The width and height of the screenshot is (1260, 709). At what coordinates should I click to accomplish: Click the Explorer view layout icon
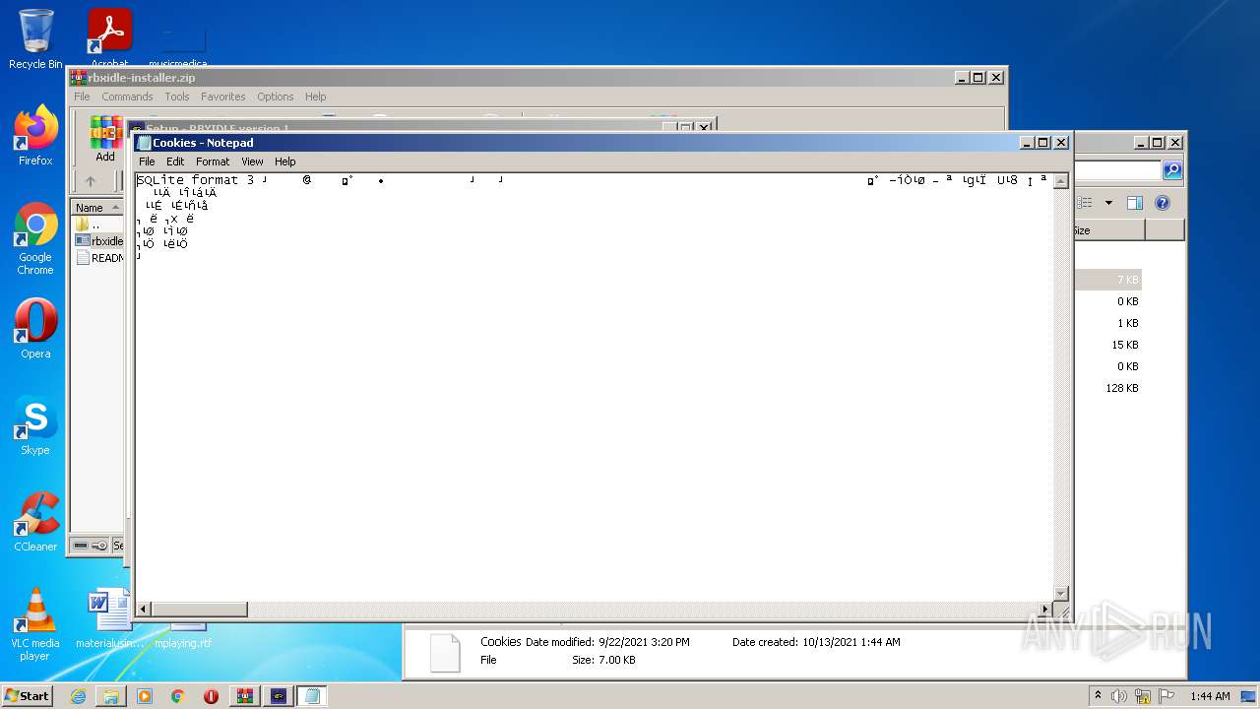(x=1085, y=203)
